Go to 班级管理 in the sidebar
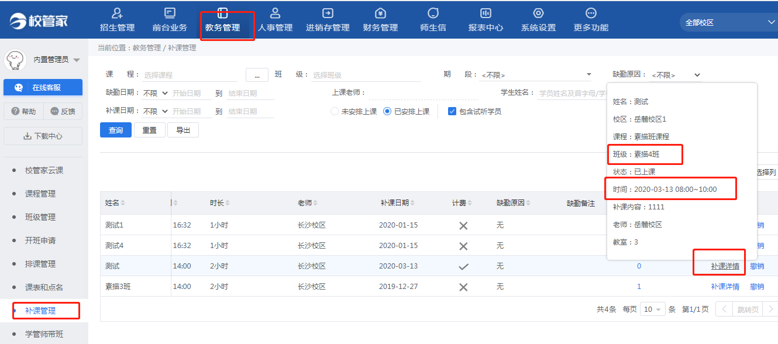The height and width of the screenshot is (344, 778). (x=40, y=217)
